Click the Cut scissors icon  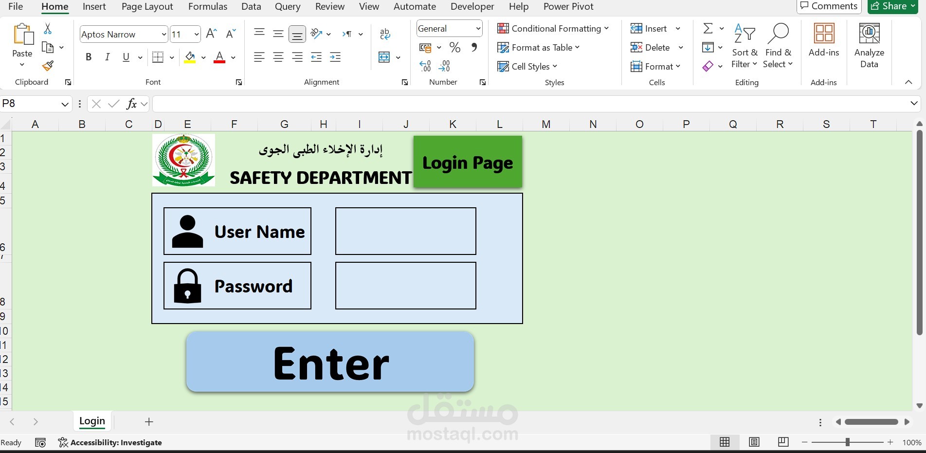(48, 29)
